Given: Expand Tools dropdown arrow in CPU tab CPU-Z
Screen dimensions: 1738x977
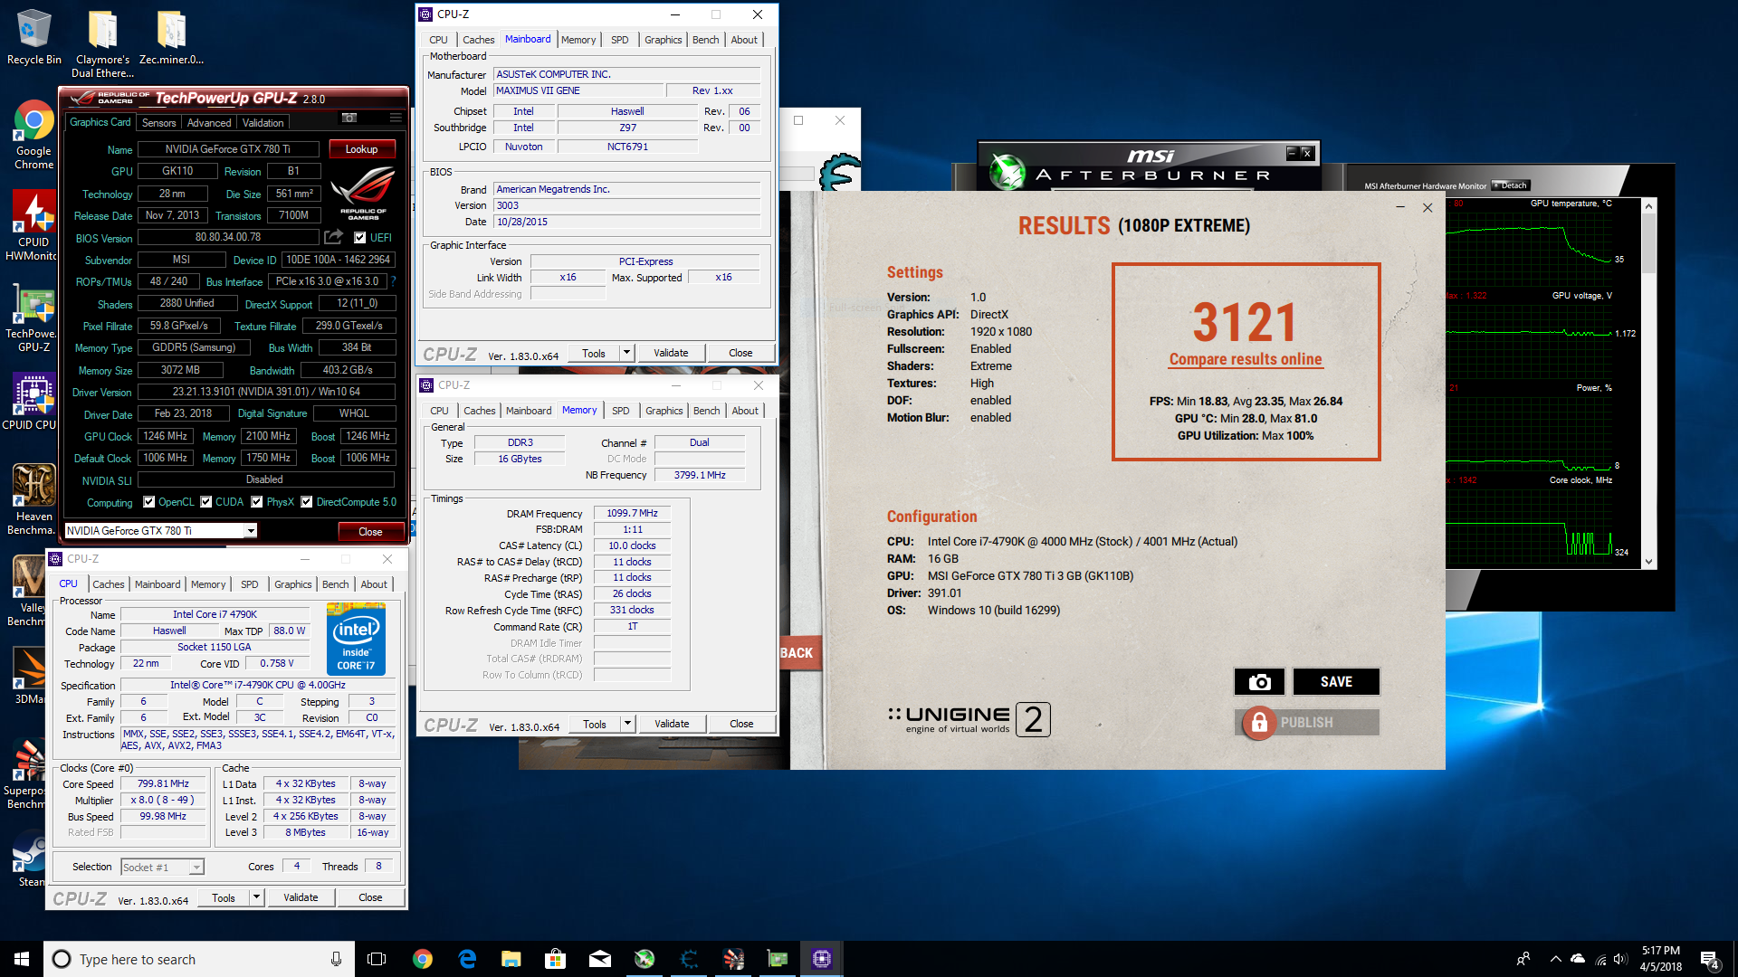Looking at the screenshot, I should tap(256, 897).
